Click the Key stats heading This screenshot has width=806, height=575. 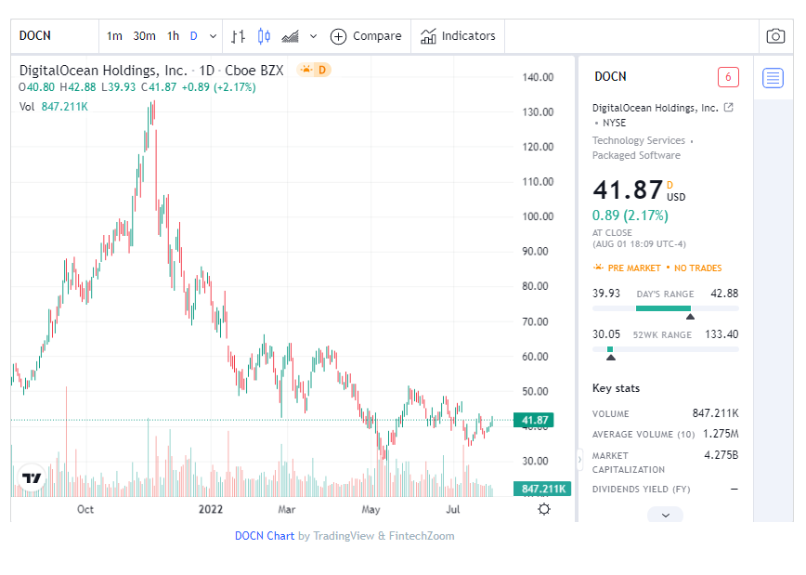coord(616,388)
